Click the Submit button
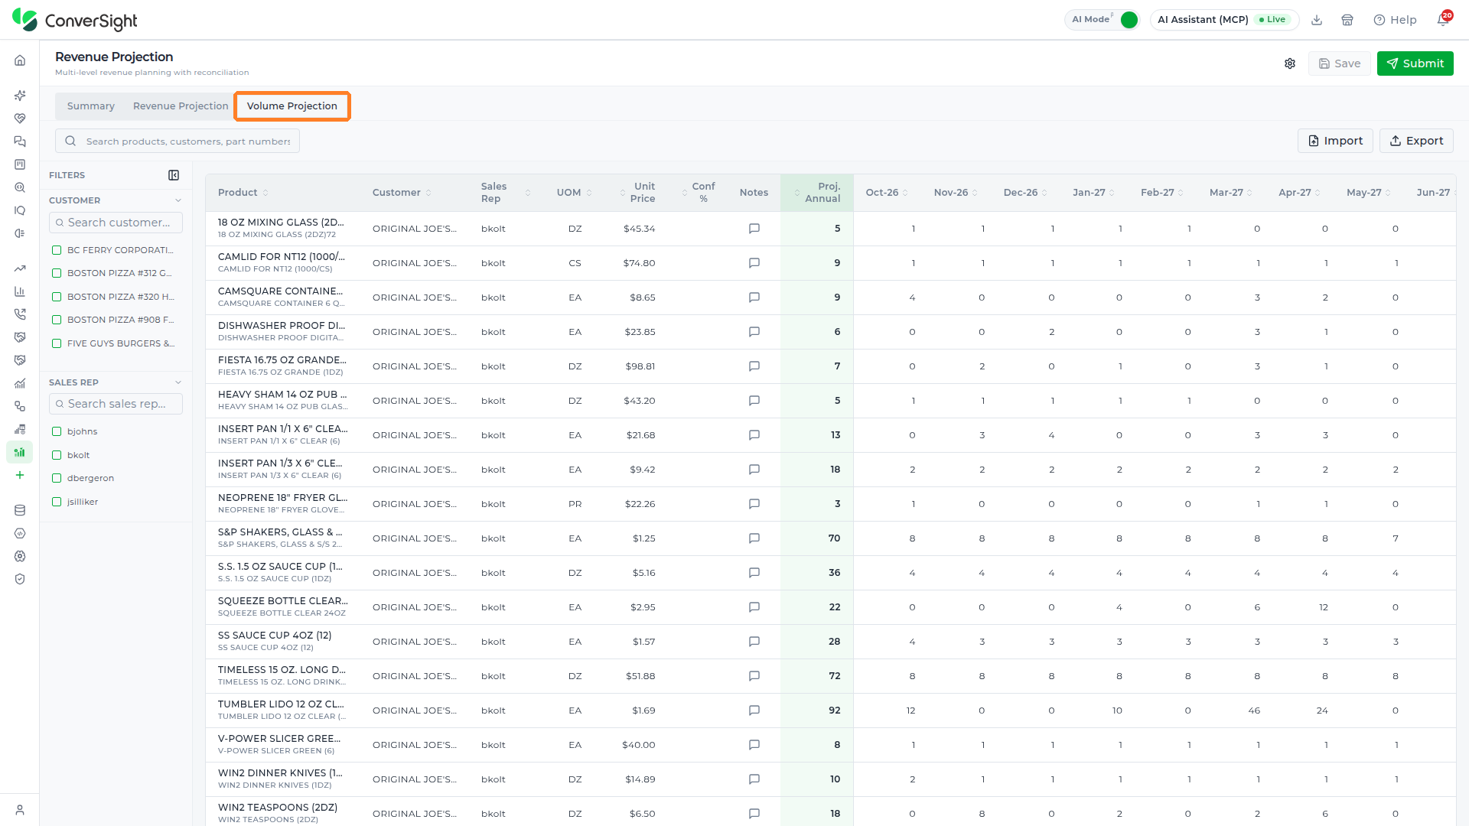Viewport: 1469px width, 826px height. [x=1415, y=63]
